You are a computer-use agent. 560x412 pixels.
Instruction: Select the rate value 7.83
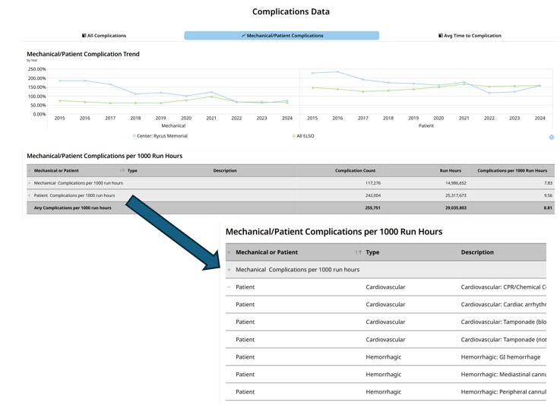tap(548, 183)
